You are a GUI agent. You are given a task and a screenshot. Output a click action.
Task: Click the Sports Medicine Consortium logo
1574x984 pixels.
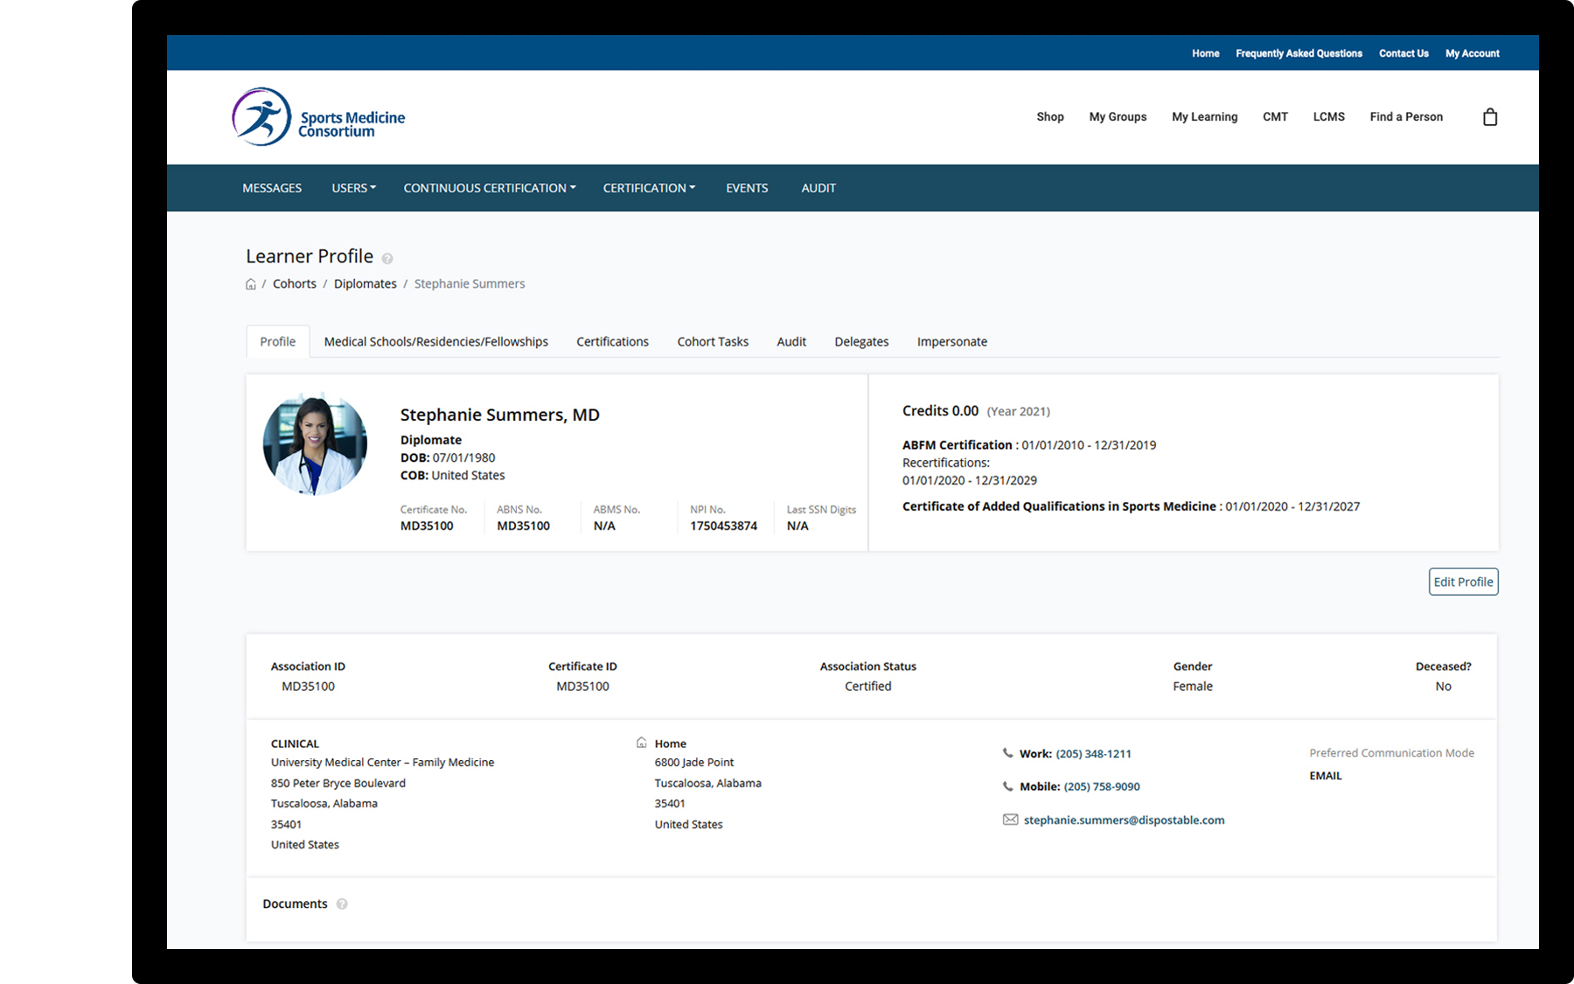click(x=318, y=117)
